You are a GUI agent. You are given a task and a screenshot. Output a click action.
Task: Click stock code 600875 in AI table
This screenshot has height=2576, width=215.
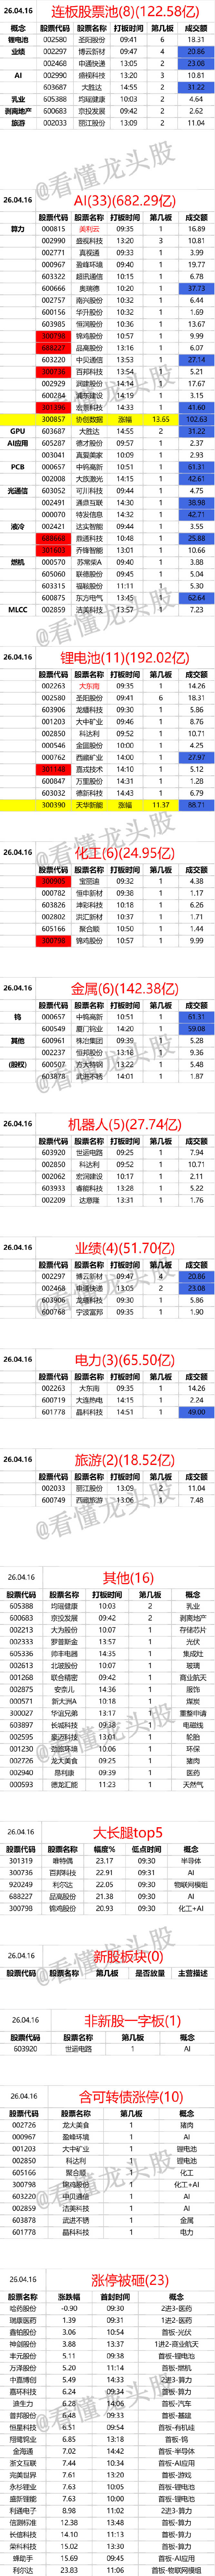point(54,598)
